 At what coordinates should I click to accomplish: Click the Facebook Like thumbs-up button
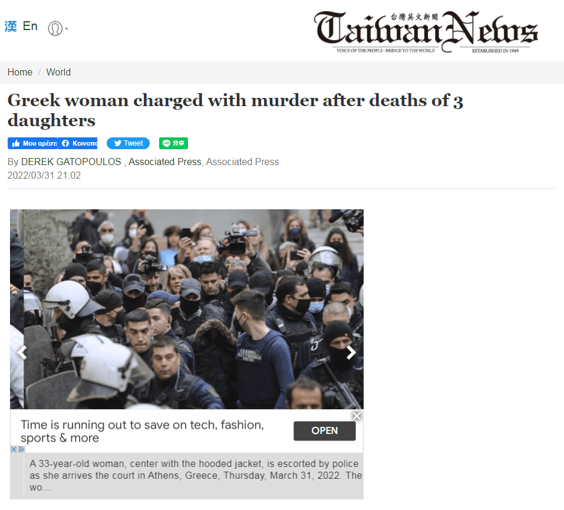click(x=32, y=143)
